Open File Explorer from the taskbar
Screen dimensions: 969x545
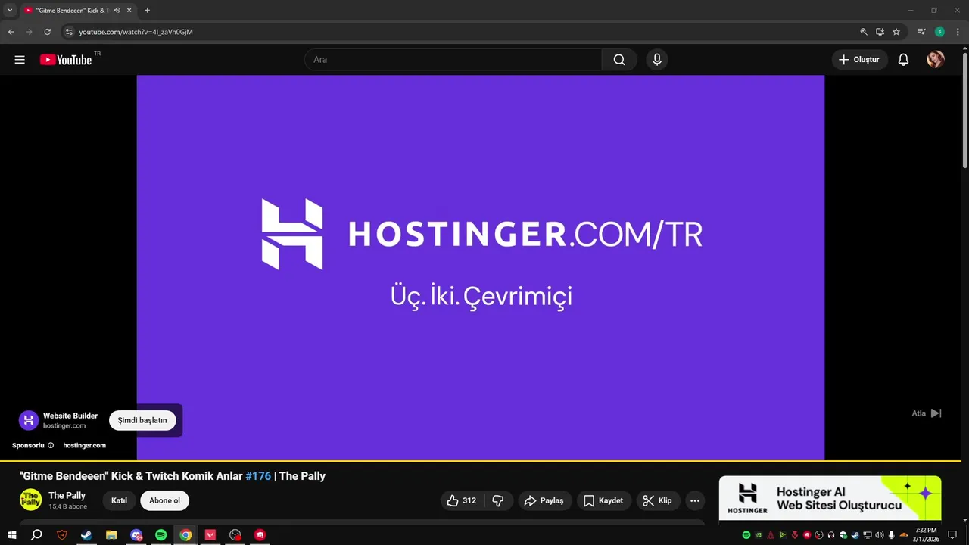111,535
